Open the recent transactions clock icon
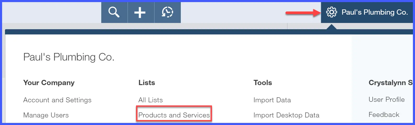The image size is (415, 125). pos(167,12)
